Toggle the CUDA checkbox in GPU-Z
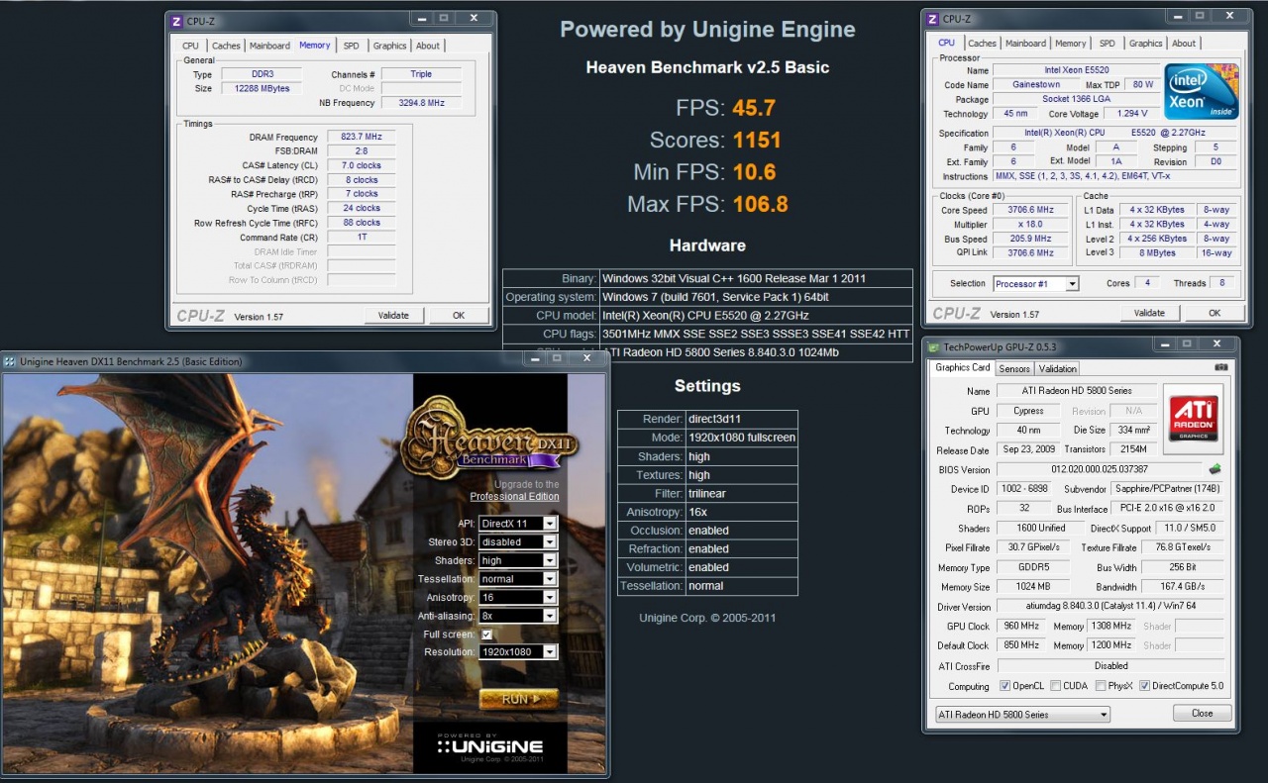1268x783 pixels. (1056, 686)
